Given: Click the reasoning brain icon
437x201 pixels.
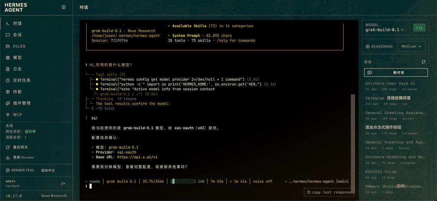Looking at the screenshot, I should 368,46.
